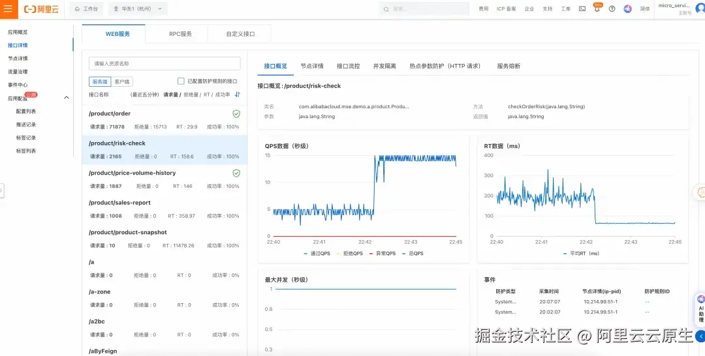This screenshot has width=705, height=356.
Task: Toggle 异常QPS legend series
Action: coord(383,254)
